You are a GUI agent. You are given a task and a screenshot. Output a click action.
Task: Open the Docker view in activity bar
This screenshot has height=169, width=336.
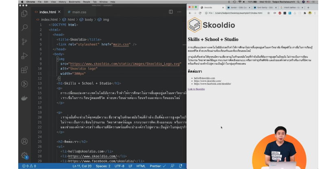coord(24,98)
